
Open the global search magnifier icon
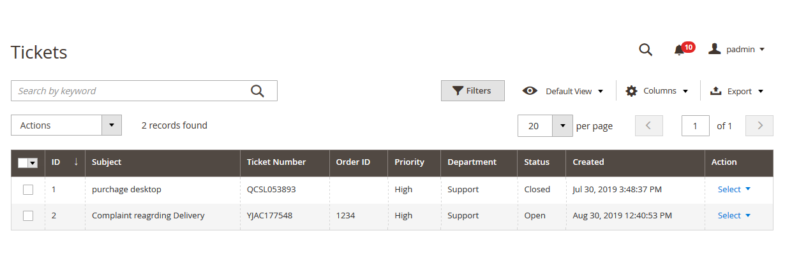tap(645, 50)
